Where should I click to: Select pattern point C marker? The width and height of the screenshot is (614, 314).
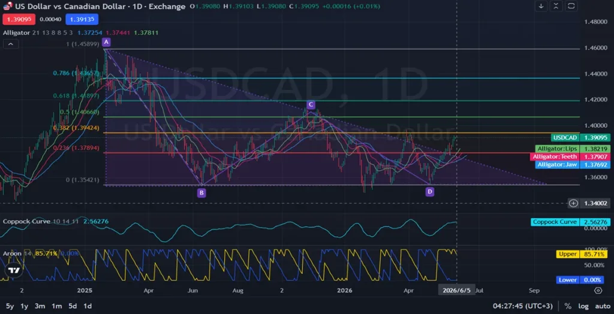(x=311, y=105)
